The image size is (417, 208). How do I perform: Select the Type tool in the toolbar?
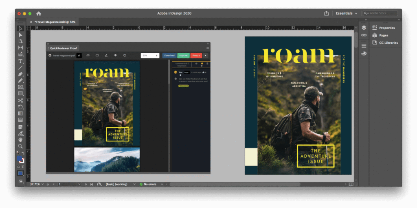click(x=20, y=61)
